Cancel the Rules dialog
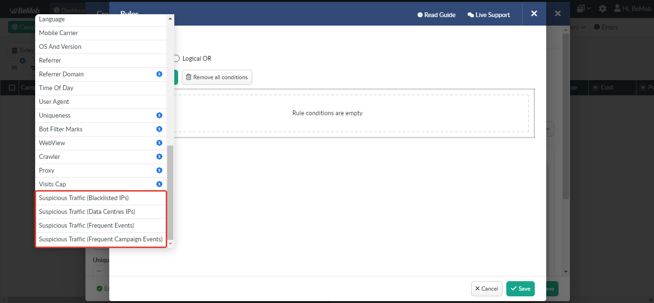The width and height of the screenshot is (654, 303). point(487,289)
